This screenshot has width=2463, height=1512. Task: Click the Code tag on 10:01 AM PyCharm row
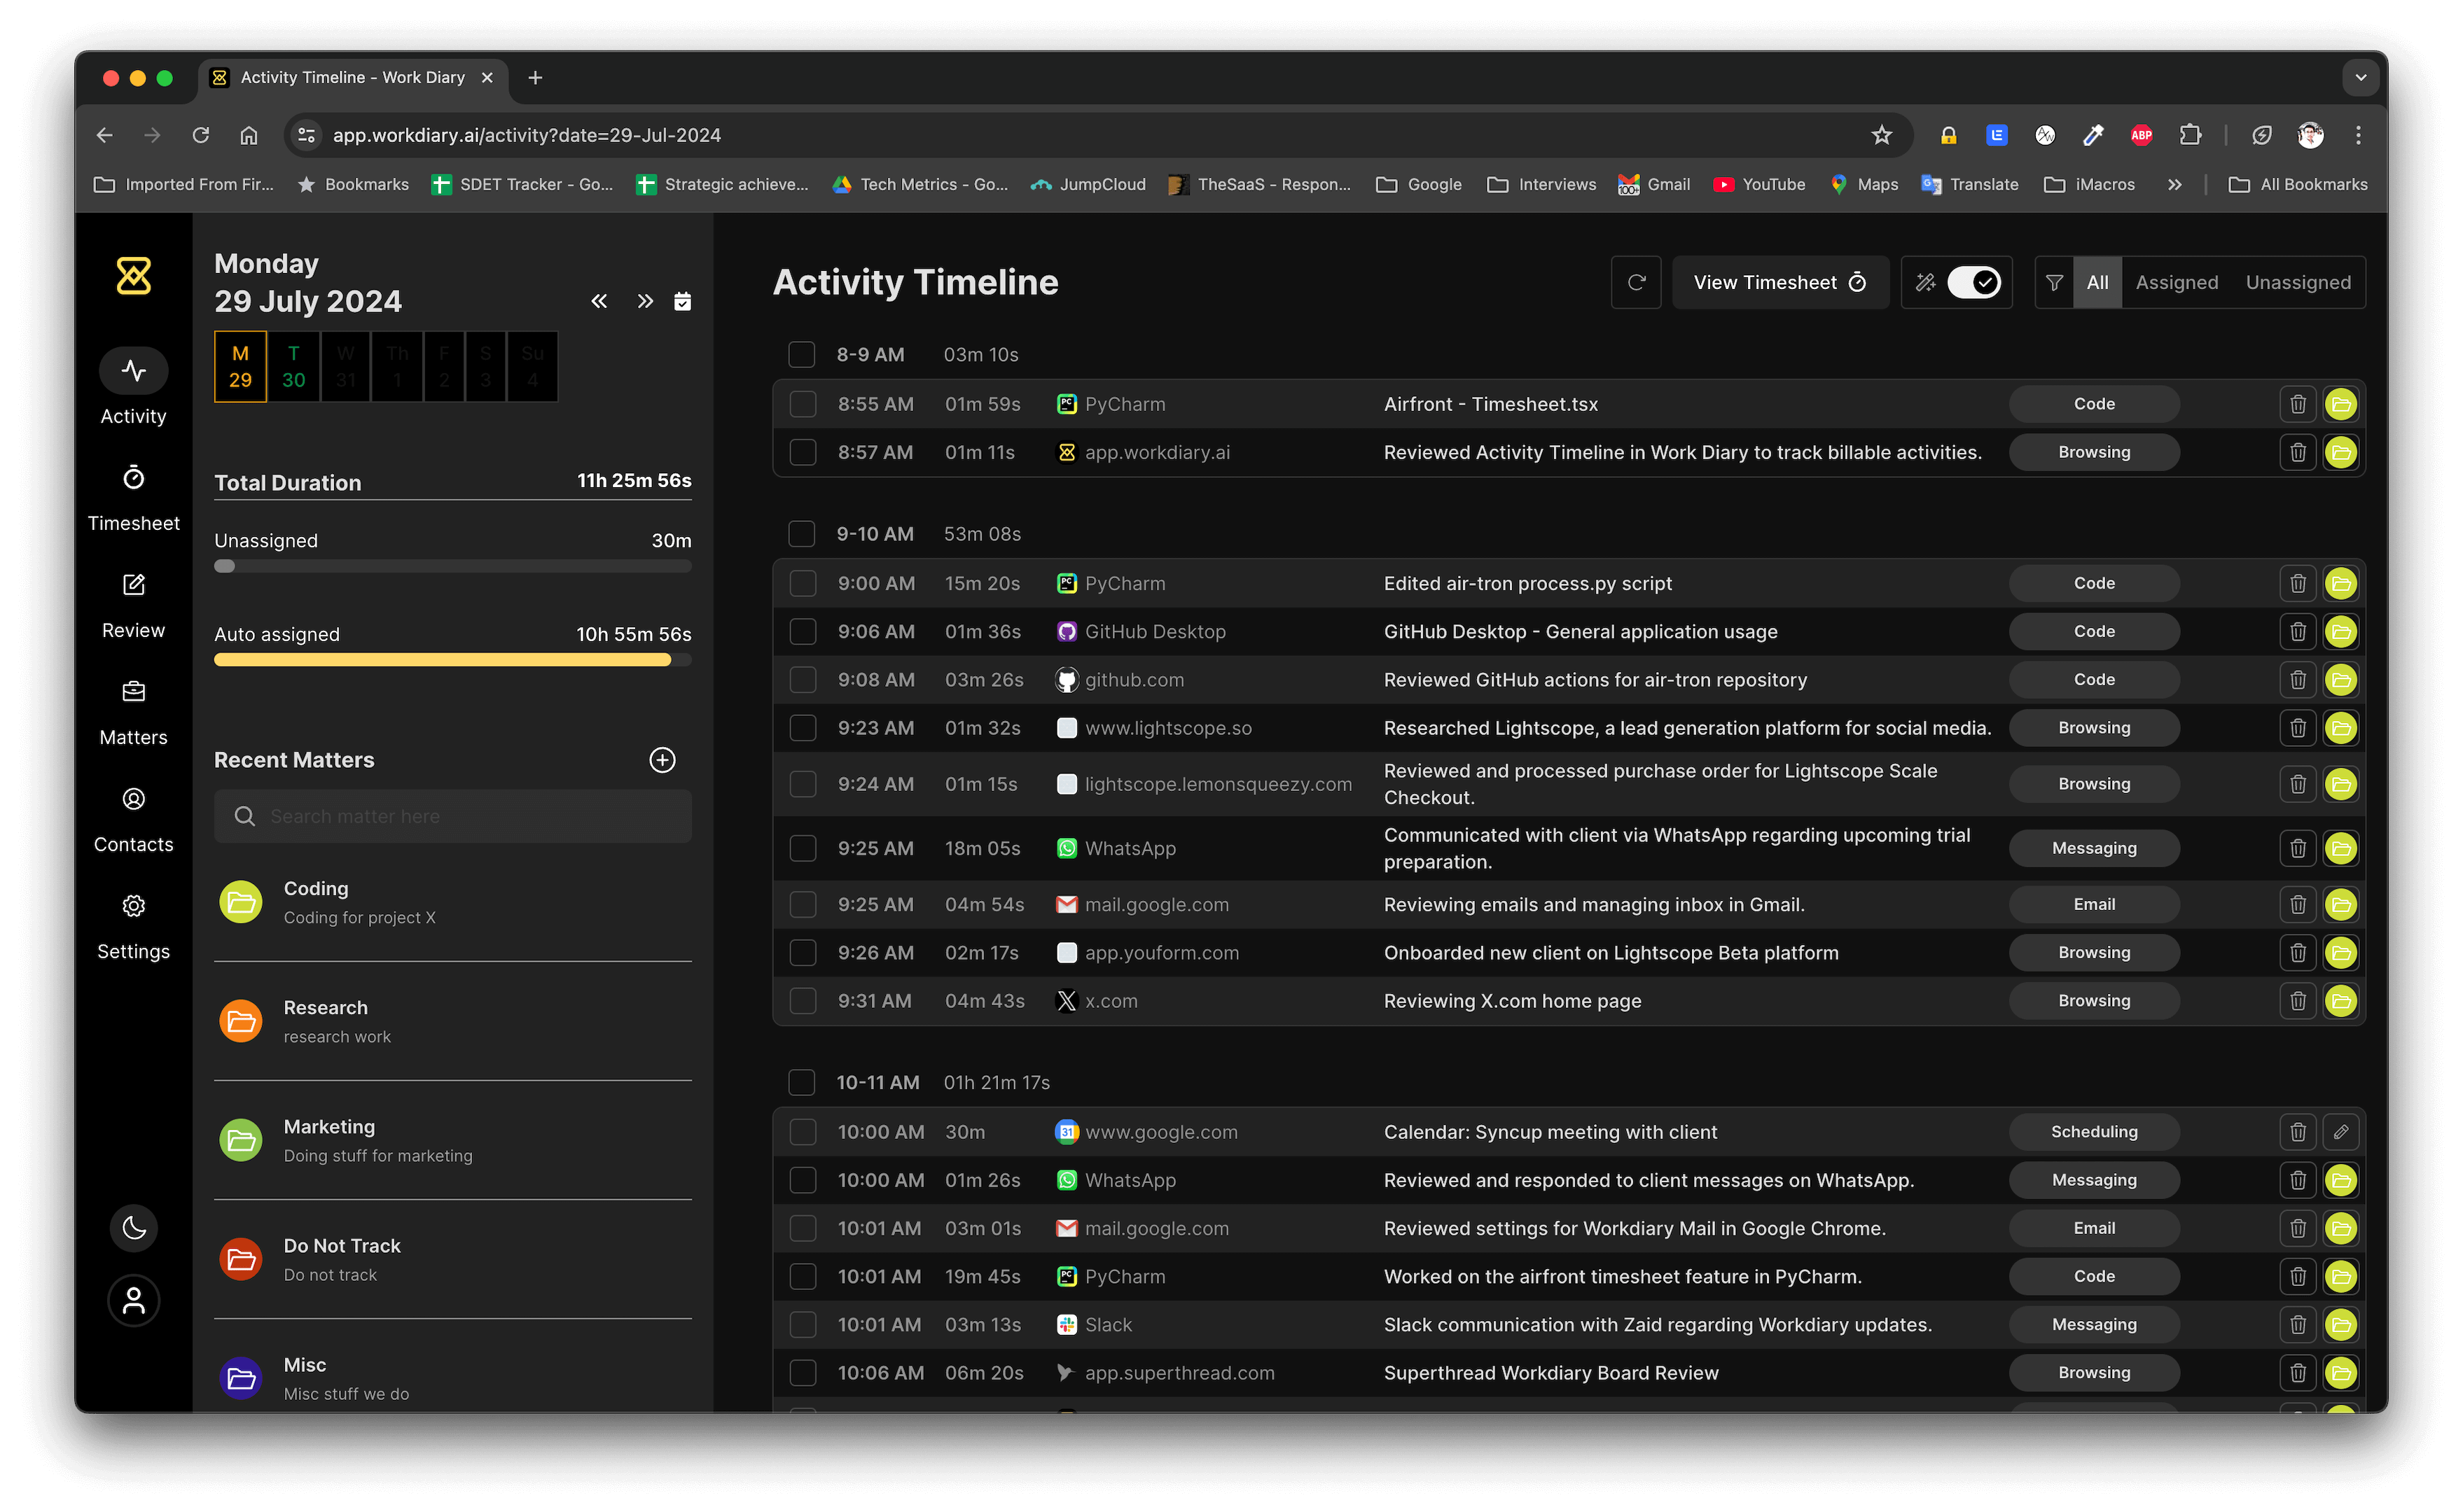tap(2094, 1277)
